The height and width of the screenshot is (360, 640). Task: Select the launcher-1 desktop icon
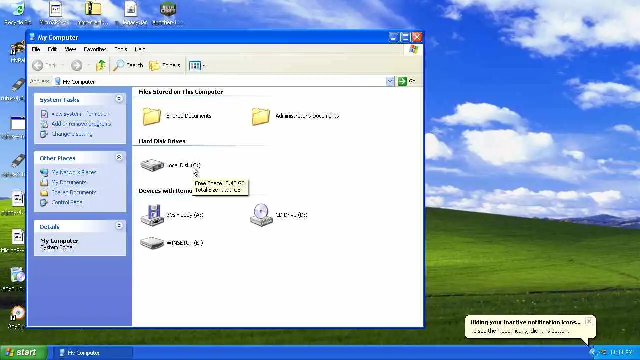point(168,9)
